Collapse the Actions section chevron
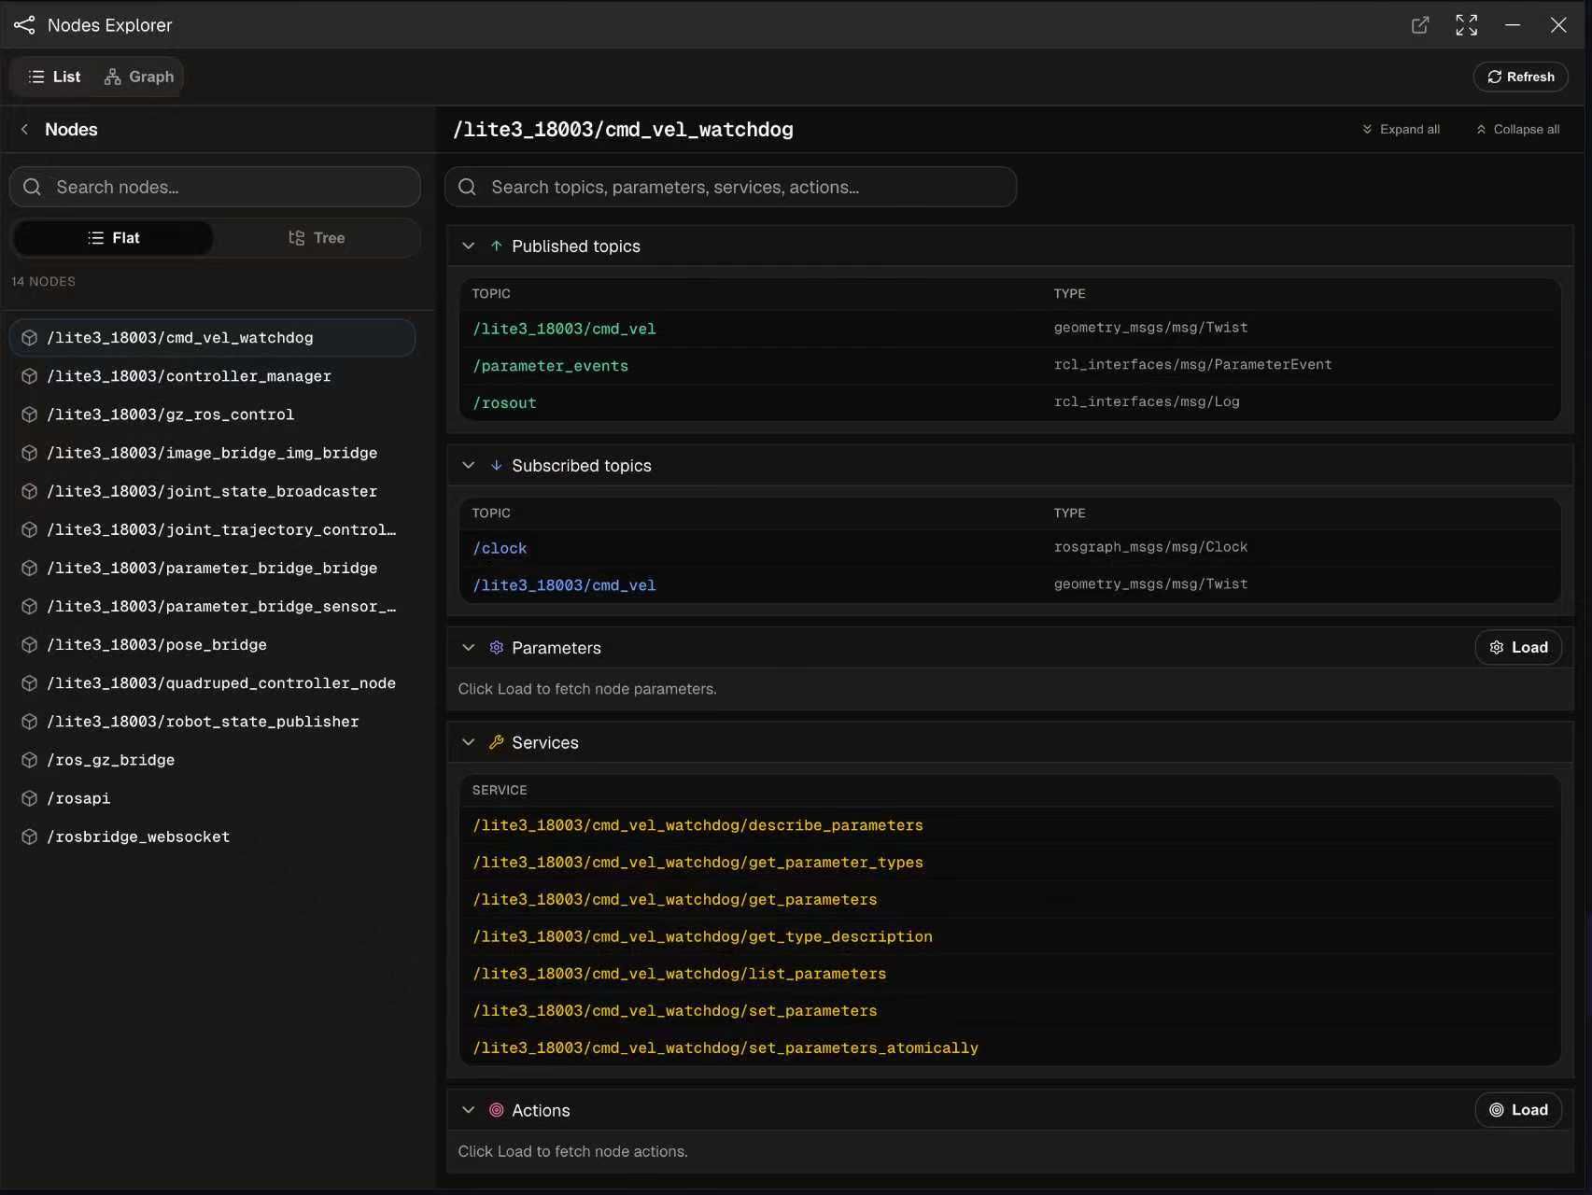1592x1195 pixels. click(469, 1110)
